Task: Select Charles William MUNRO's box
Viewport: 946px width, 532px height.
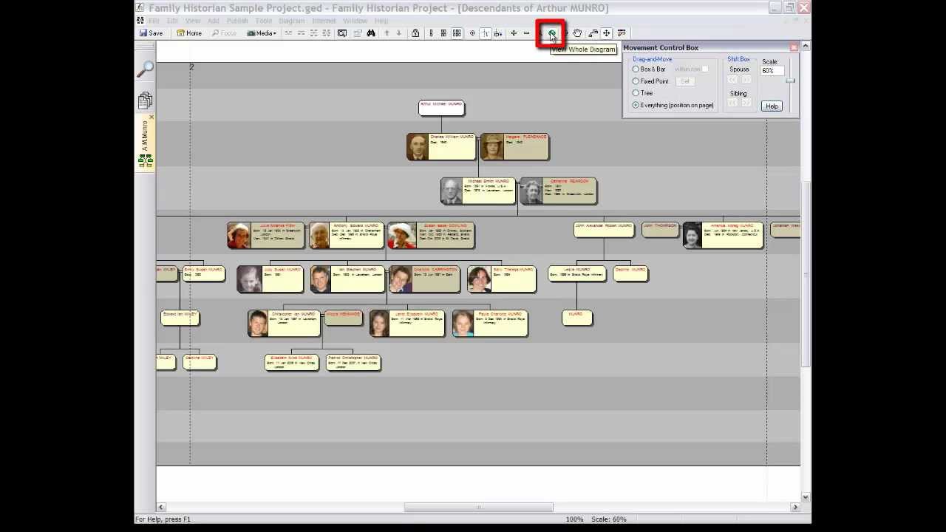Action: point(441,147)
